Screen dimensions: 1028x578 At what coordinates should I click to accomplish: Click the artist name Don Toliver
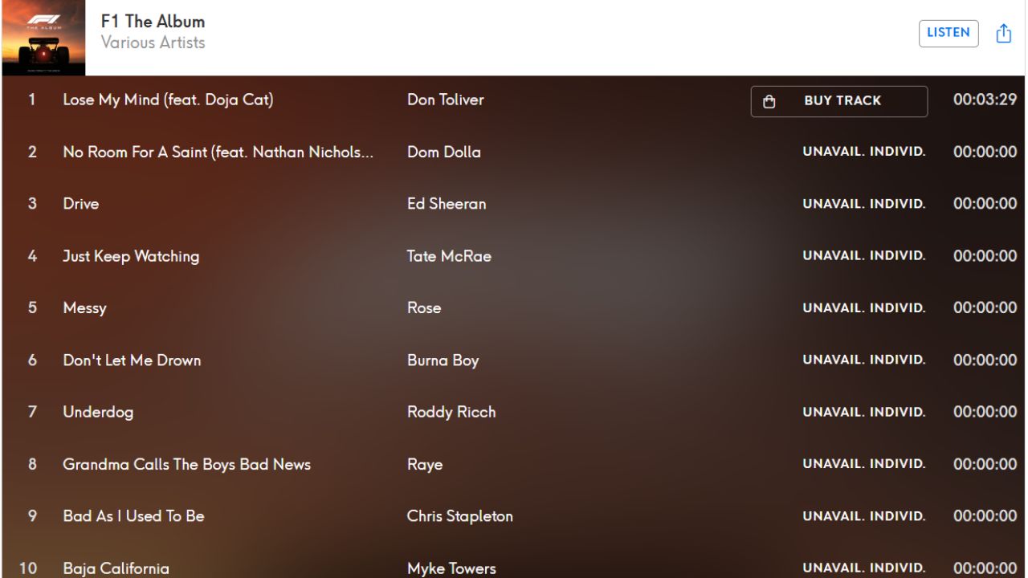click(x=446, y=100)
